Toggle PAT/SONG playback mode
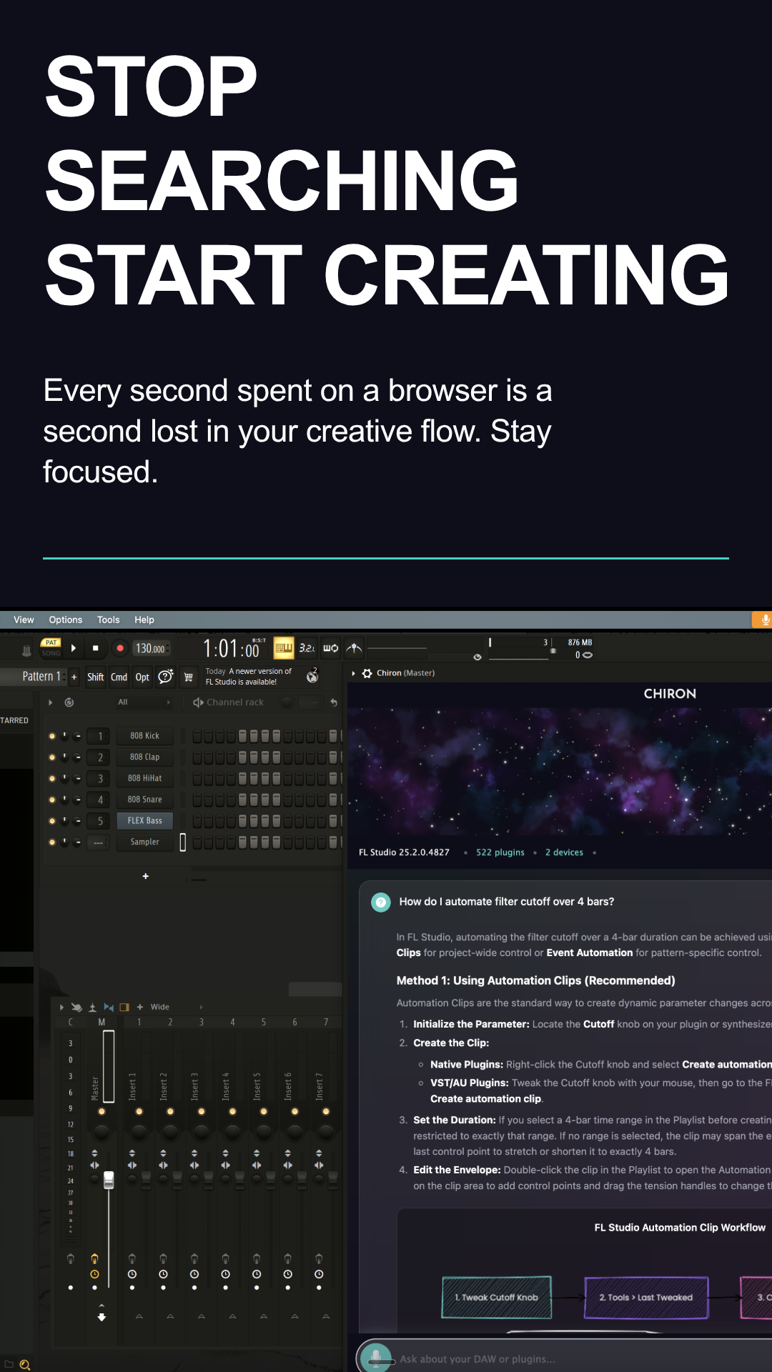The height and width of the screenshot is (1372, 772). pos(51,647)
